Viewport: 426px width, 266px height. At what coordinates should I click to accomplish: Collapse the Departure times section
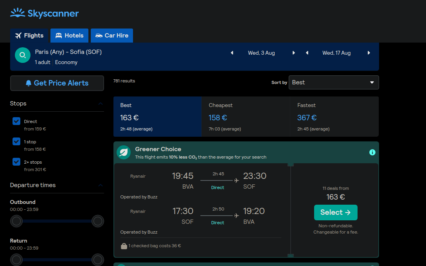[100, 185]
